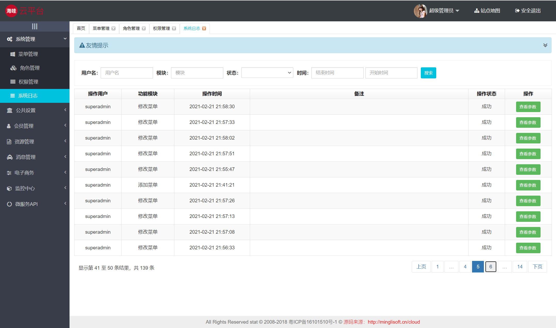Click the sidebar collapse bars icon
This screenshot has width=556, height=328.
[x=35, y=26]
